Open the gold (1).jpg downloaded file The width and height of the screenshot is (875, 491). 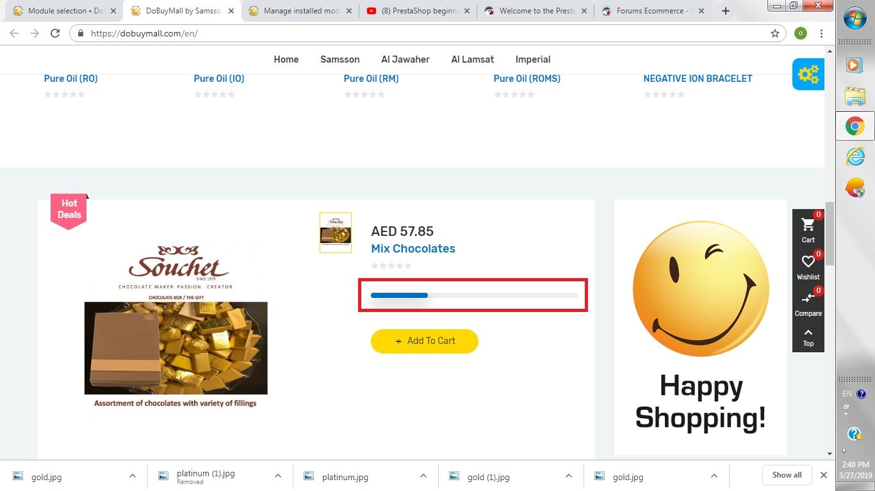[489, 477]
